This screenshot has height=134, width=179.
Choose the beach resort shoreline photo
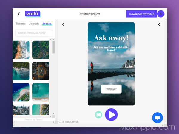click(41, 110)
